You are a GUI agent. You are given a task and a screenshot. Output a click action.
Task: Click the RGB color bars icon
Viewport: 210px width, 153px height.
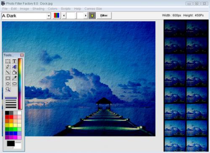57,16
